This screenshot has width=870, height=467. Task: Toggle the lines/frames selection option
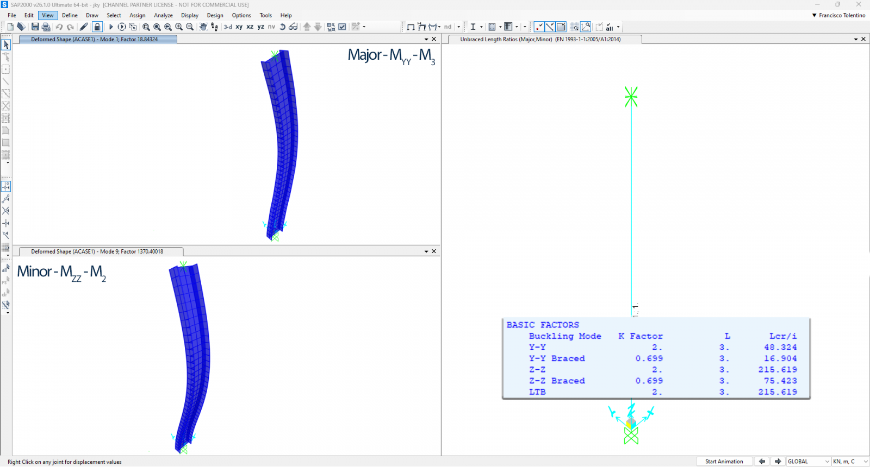pyautogui.click(x=550, y=27)
